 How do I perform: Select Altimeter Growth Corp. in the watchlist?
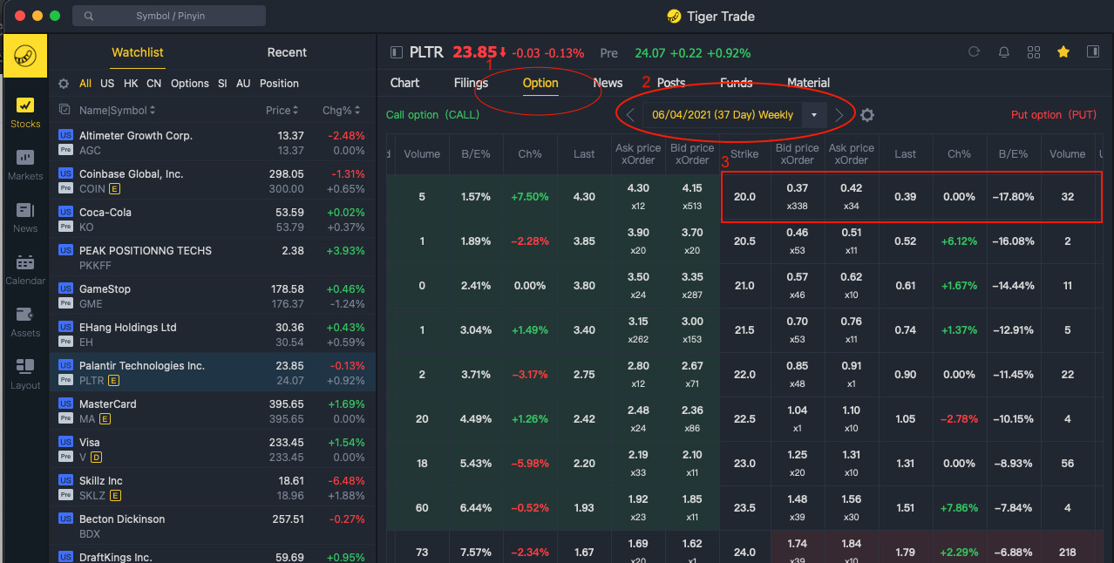coord(213,143)
